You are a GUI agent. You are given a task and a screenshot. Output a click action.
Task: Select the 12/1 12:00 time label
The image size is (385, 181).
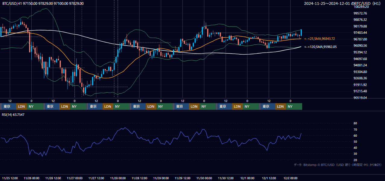point(269,178)
